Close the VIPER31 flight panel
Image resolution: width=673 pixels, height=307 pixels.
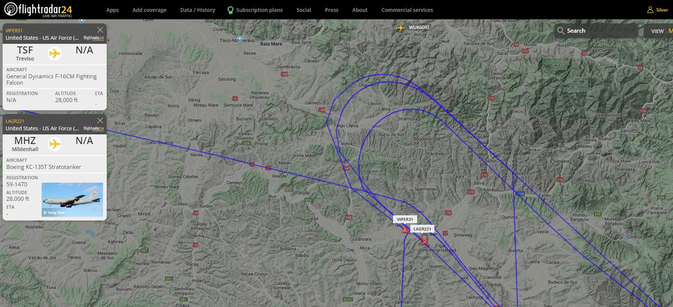[x=100, y=30]
